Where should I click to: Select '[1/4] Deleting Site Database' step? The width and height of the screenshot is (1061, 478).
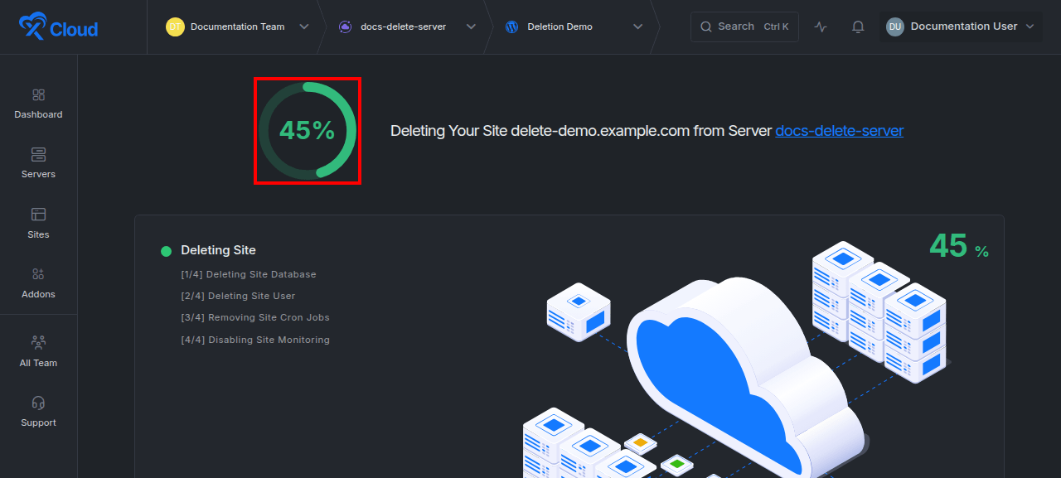pyautogui.click(x=249, y=274)
